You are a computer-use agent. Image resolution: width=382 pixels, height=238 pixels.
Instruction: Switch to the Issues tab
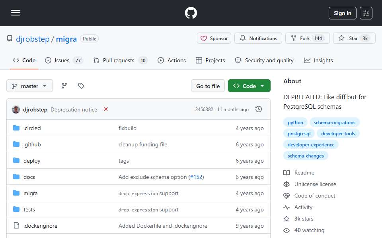(64, 60)
